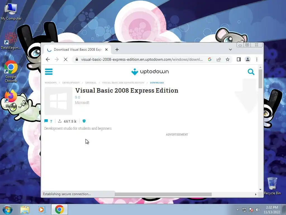Click the Microsoft developer name
Viewport: 286px width, 215px height.
click(82, 102)
